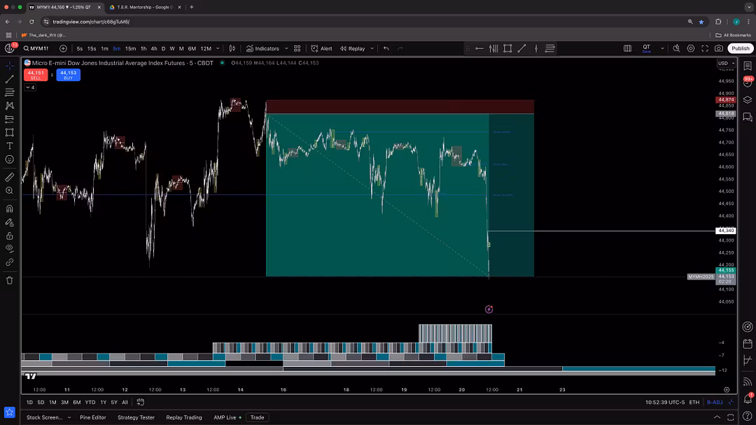Enter fullscreen mode for the chart

point(705,49)
